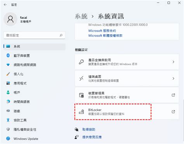
Task: Open external link icon on 裝置管理員 row
Action: click(173, 95)
